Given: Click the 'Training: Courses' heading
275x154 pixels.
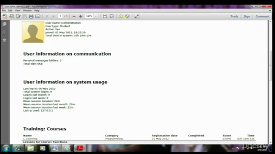Looking at the screenshot, I should [x=45, y=129].
